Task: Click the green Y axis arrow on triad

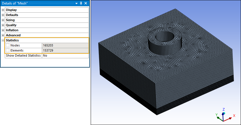Action: pos(217,115)
